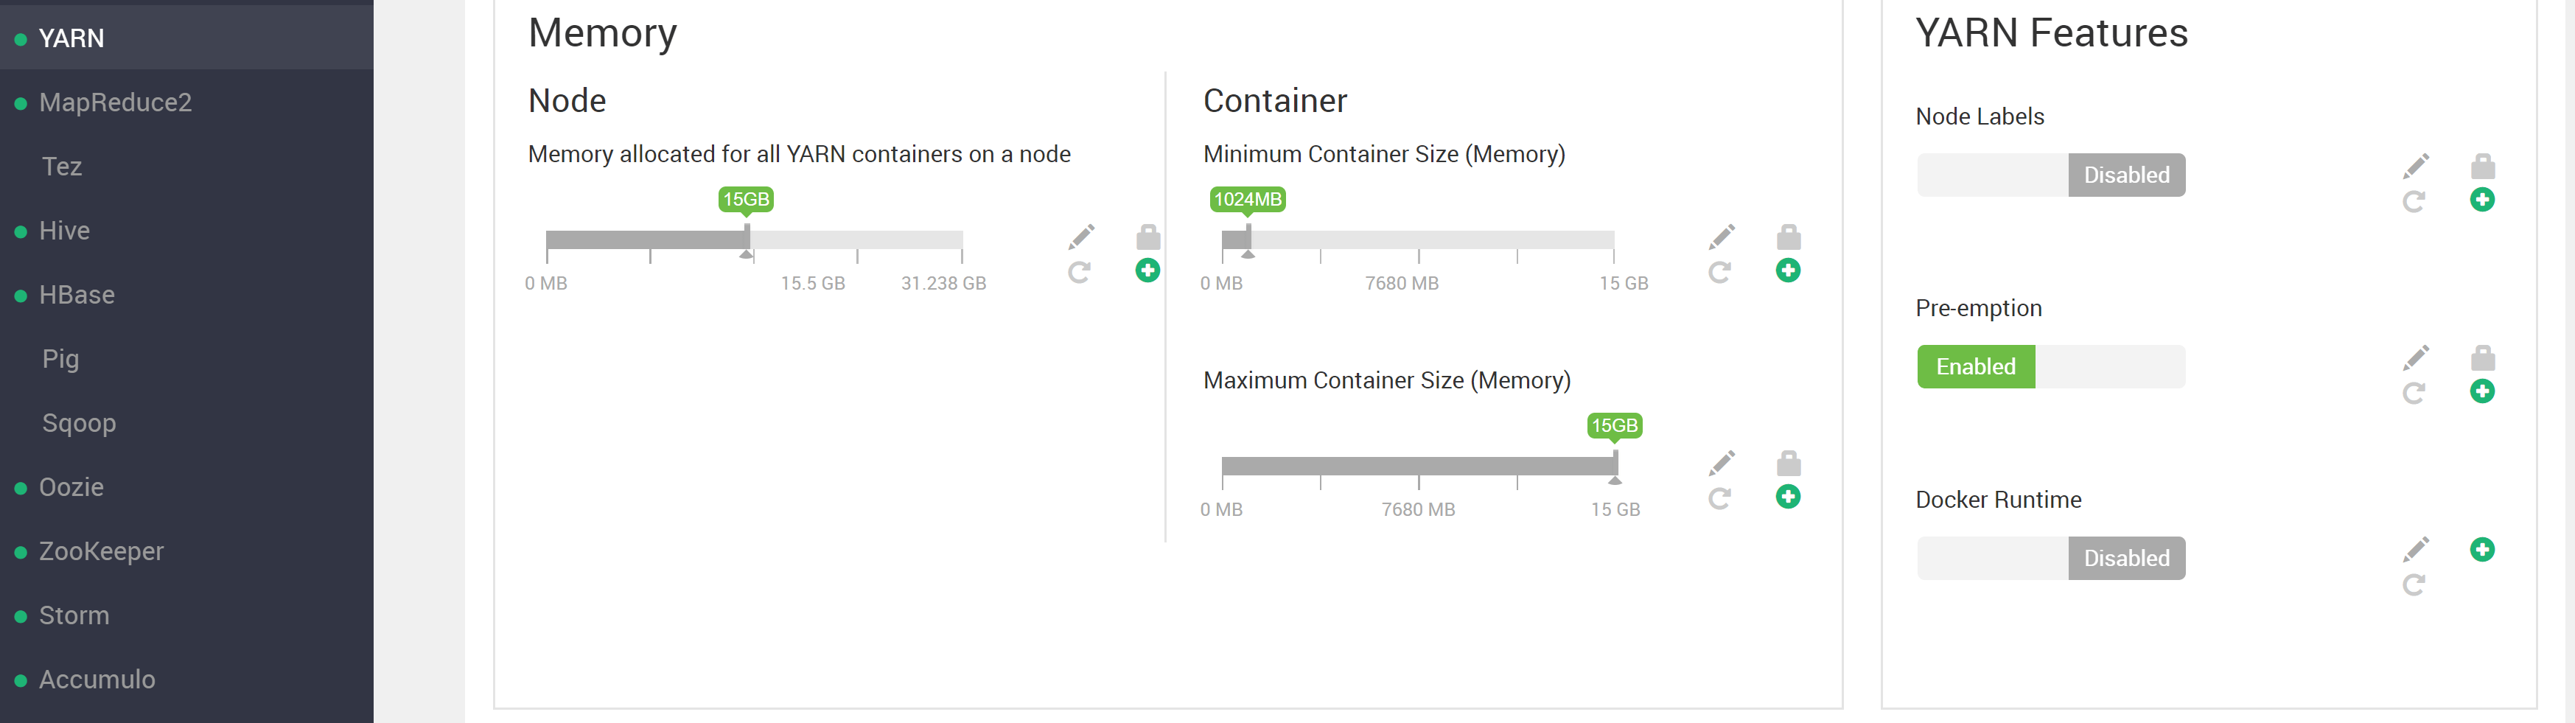The height and width of the screenshot is (723, 2575).
Task: Click the pencil icon for Maximum Container Size
Action: [1722, 463]
